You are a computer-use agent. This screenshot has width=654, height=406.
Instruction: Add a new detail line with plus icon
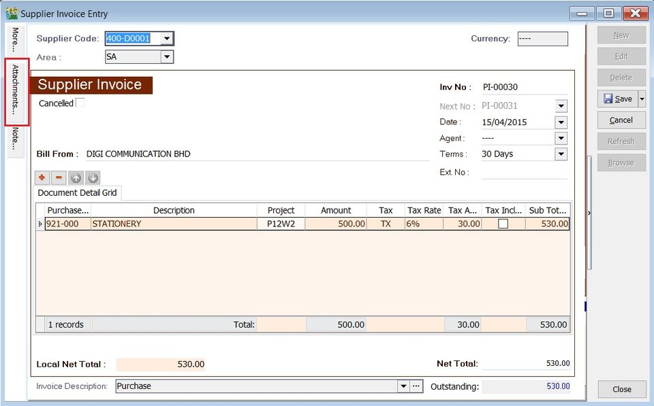click(42, 178)
